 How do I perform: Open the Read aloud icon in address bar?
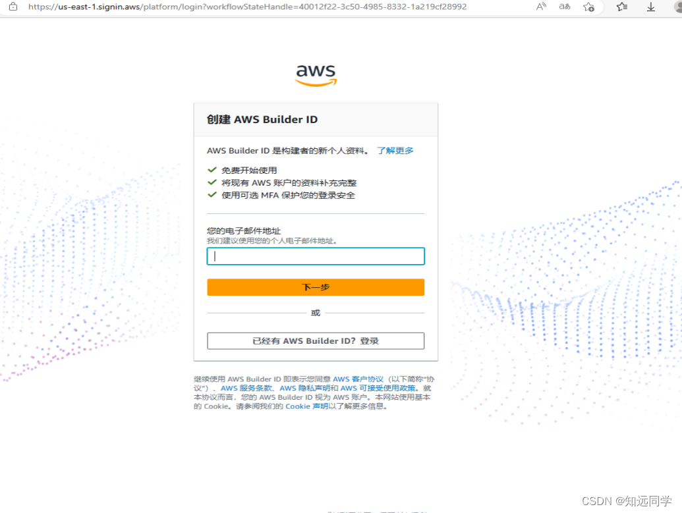point(541,7)
